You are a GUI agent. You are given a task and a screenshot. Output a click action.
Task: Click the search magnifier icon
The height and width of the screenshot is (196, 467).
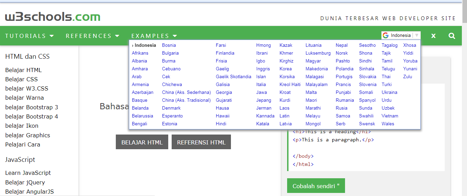pos(452,36)
